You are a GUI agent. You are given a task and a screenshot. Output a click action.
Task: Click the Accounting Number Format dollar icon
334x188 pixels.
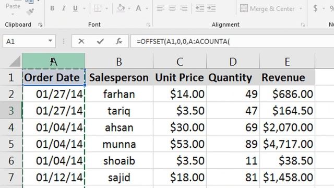pyautogui.click(x=315, y=8)
